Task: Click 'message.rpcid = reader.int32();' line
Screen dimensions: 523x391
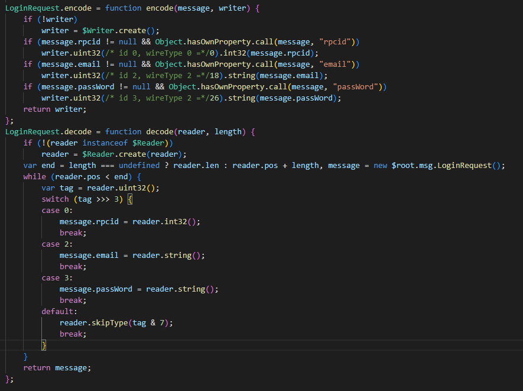Action: pyautogui.click(x=130, y=222)
